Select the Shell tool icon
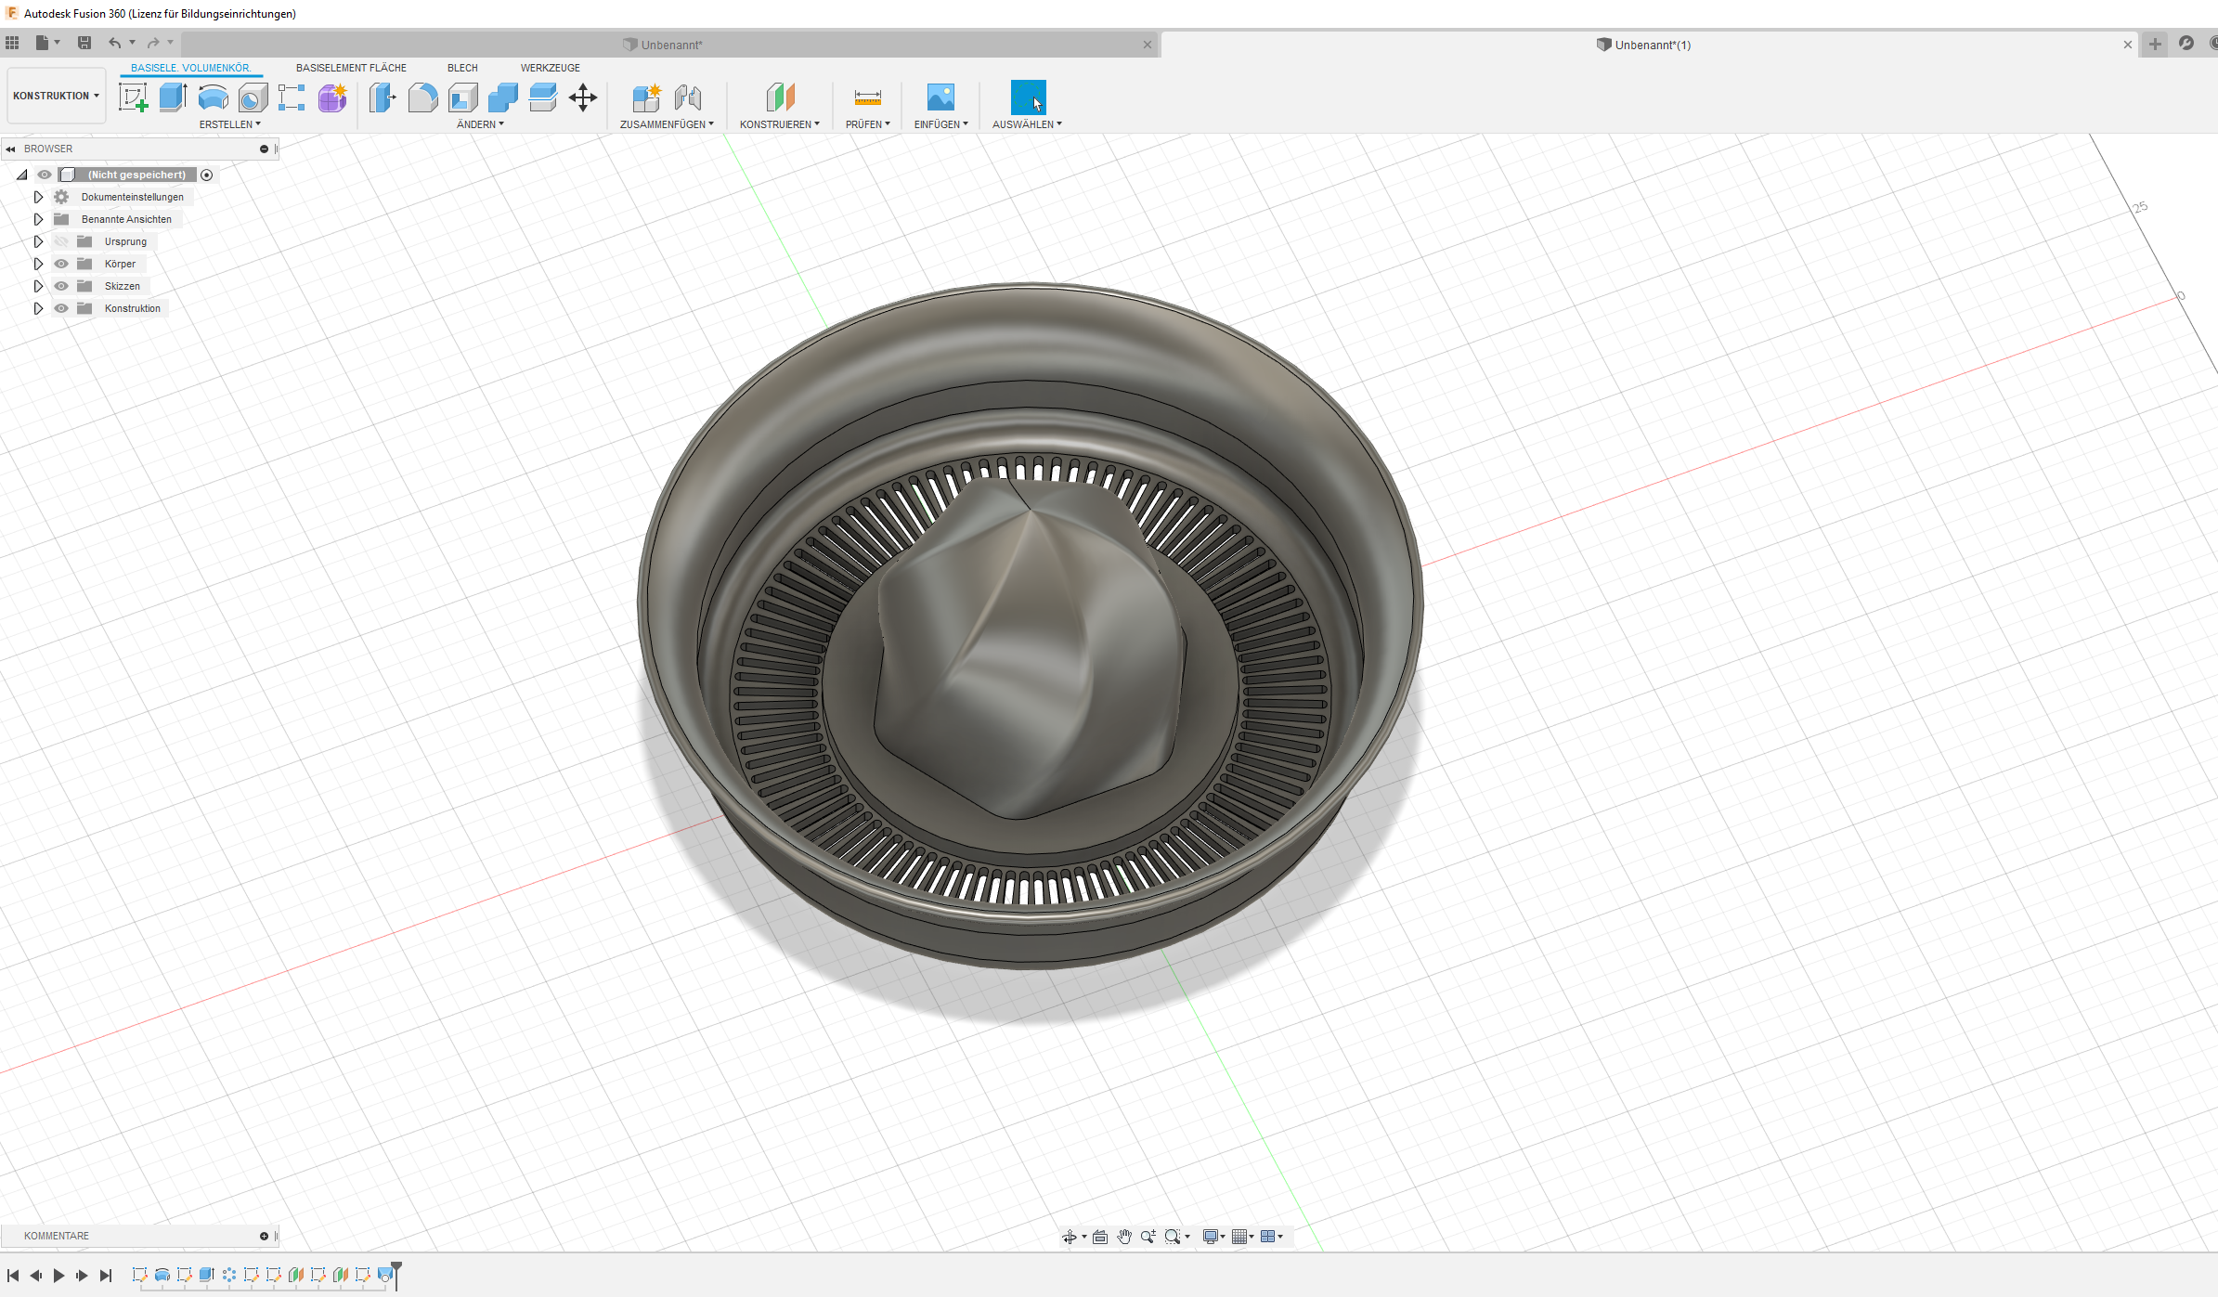2218x1297 pixels. click(x=462, y=97)
